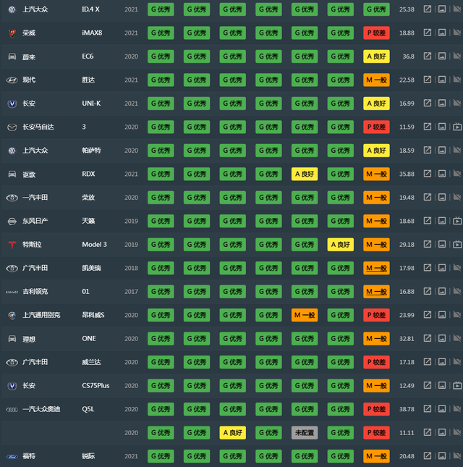
Task: Play the video icon in the 长安马自达 row
Action: click(457, 127)
